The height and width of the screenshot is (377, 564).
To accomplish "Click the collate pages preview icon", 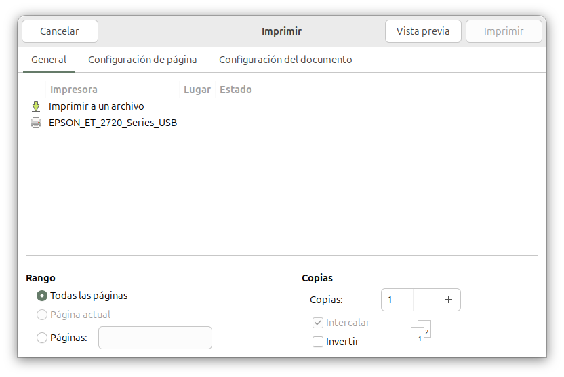I will [x=421, y=332].
